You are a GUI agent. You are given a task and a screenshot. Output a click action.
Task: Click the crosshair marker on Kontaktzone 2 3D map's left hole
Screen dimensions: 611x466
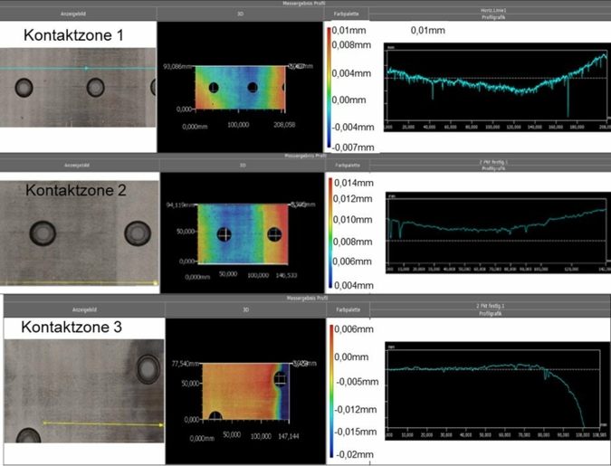pos(224,233)
